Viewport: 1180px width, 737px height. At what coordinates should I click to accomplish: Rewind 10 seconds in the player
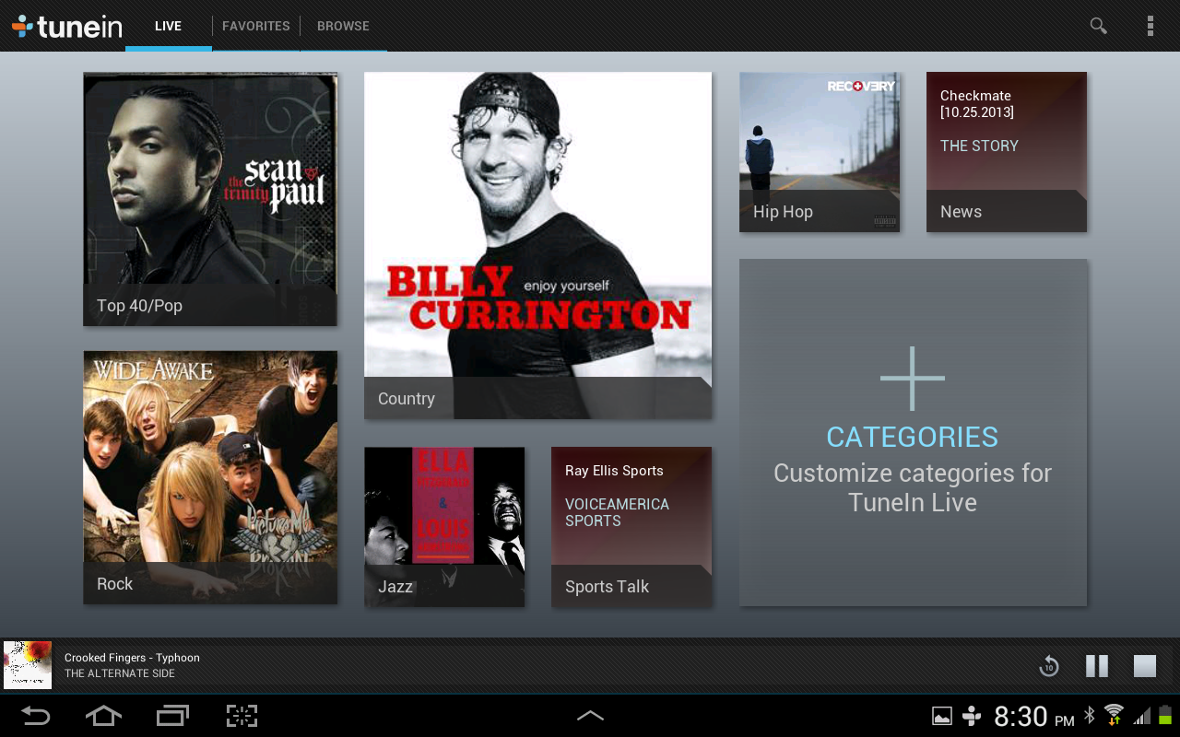[1049, 666]
